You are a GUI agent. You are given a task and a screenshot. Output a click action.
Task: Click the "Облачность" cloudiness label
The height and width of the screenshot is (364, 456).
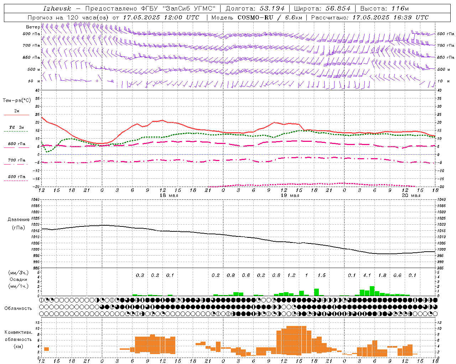(x=18, y=308)
